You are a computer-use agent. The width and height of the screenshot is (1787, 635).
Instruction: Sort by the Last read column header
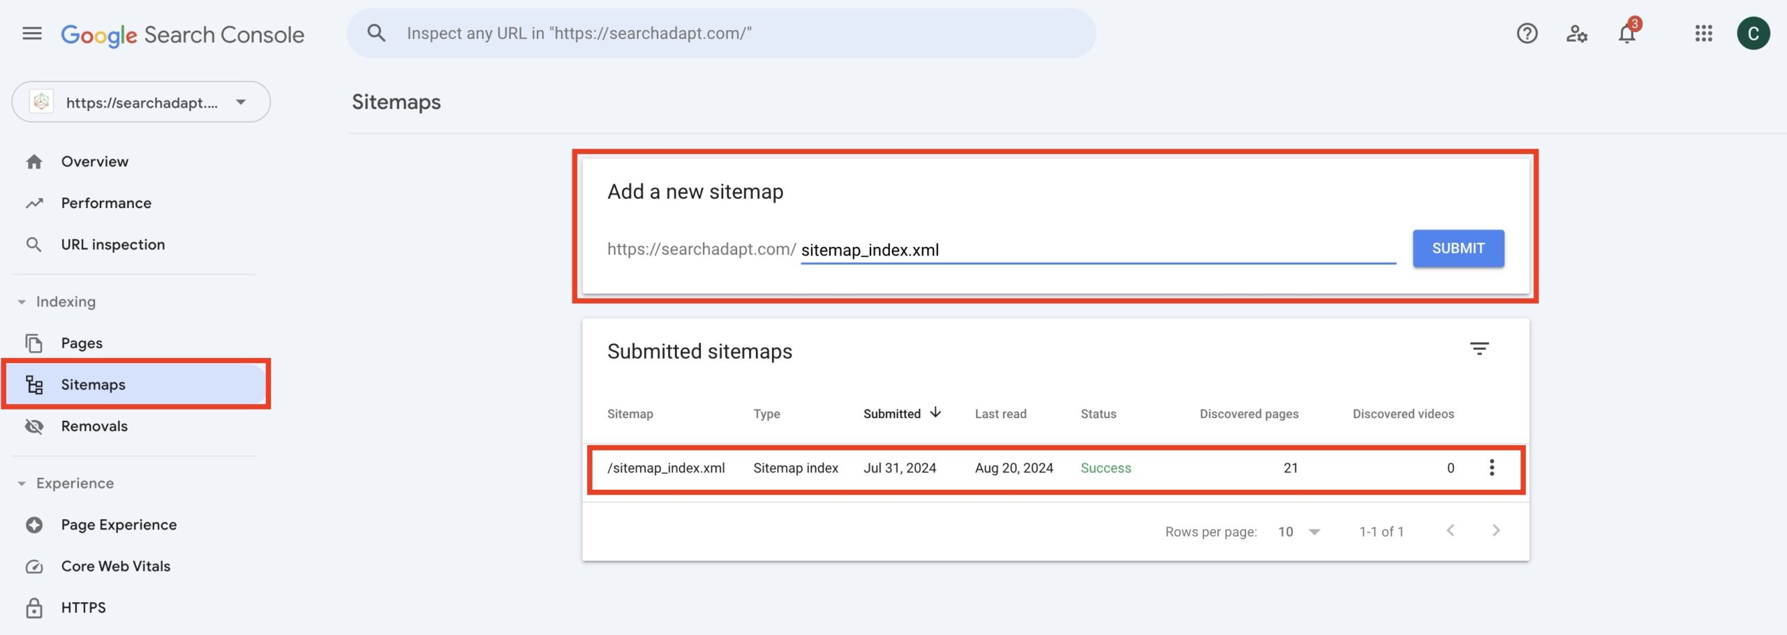point(1000,414)
